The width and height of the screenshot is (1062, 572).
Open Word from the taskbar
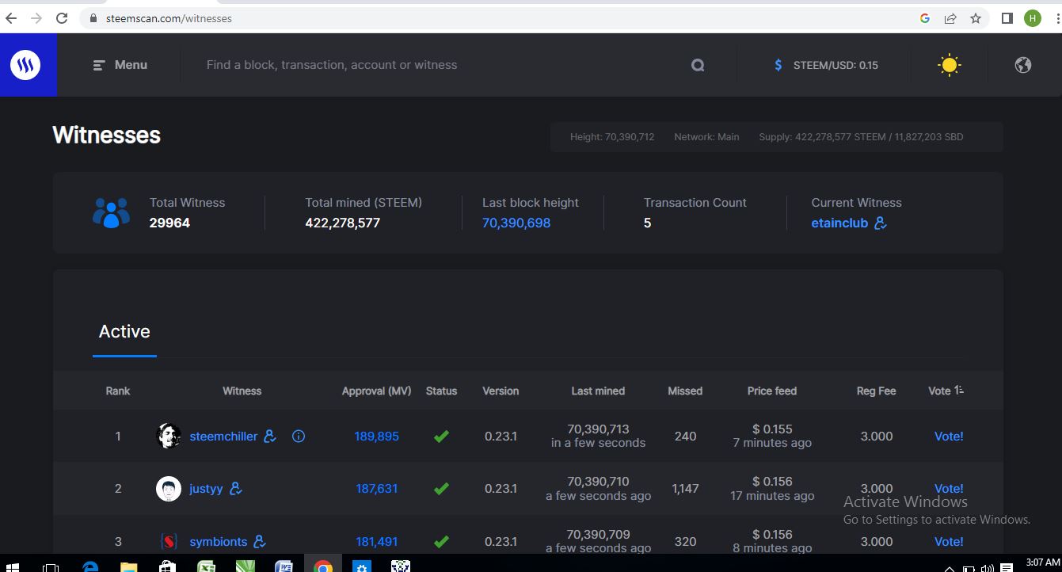point(284,566)
